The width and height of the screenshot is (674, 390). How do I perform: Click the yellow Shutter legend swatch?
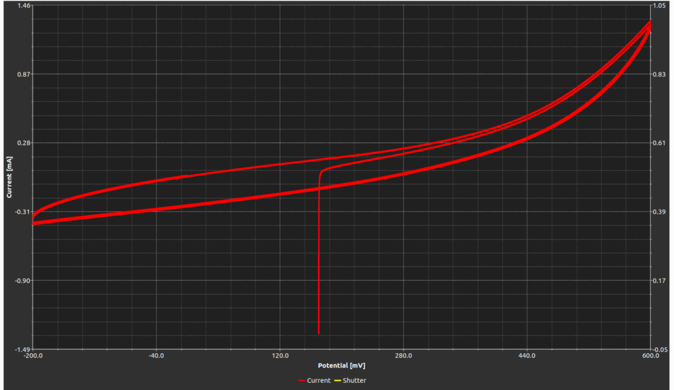(x=337, y=380)
